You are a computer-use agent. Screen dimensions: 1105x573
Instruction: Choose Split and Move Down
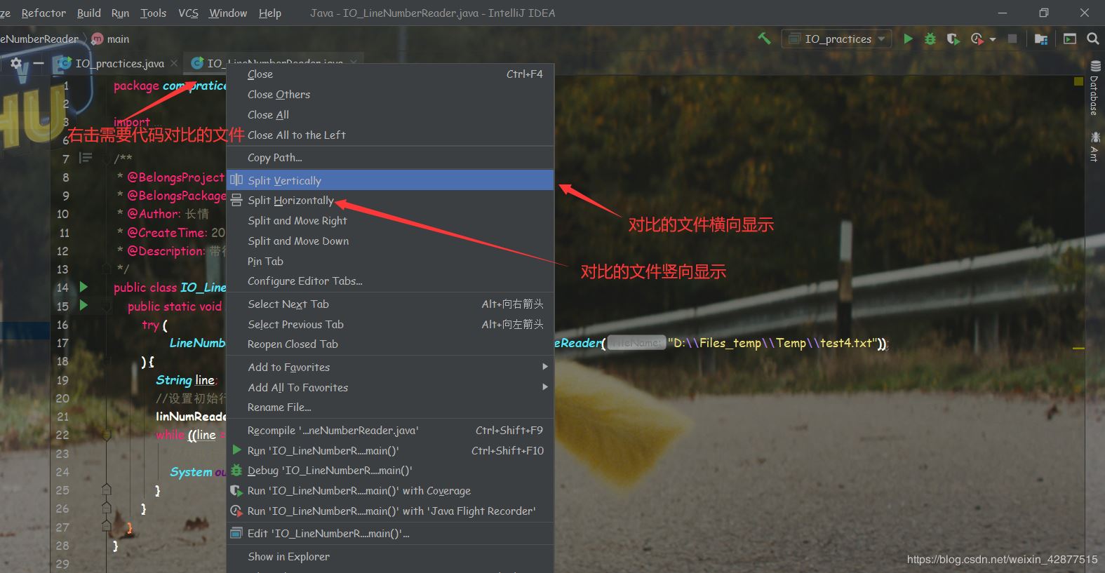(390, 241)
